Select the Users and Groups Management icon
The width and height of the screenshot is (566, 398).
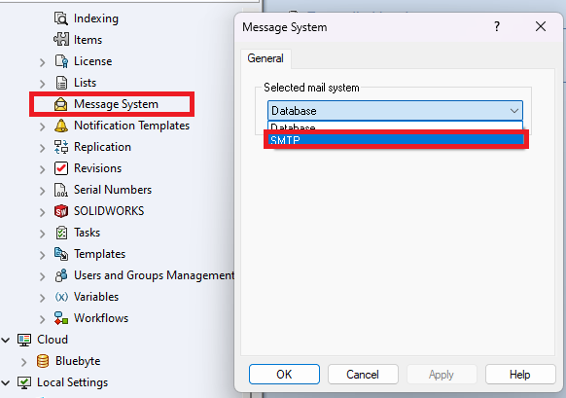point(61,275)
